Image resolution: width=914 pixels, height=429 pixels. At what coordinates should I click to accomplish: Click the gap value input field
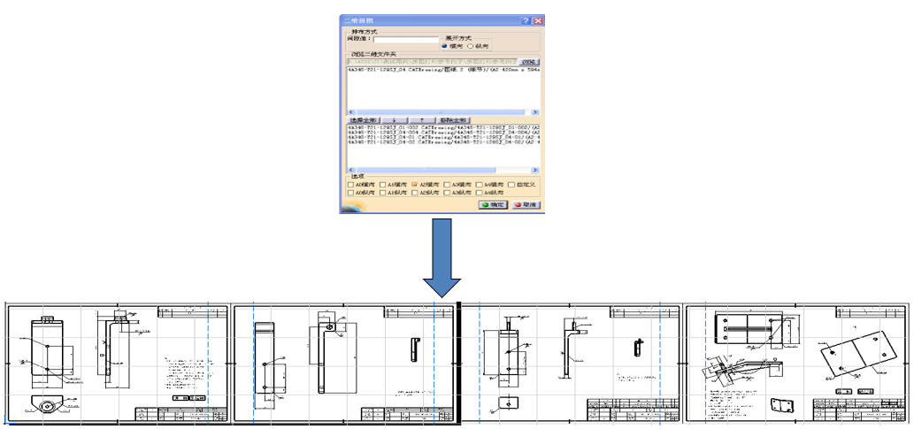(406, 40)
